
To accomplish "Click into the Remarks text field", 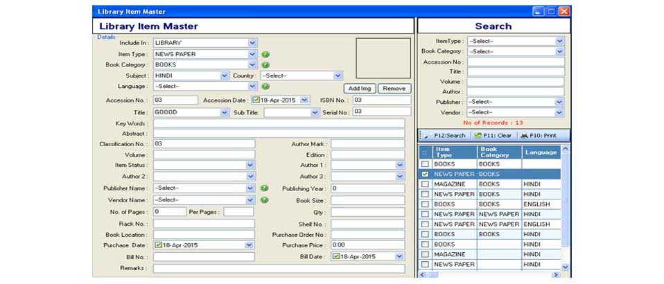I will click(279, 268).
